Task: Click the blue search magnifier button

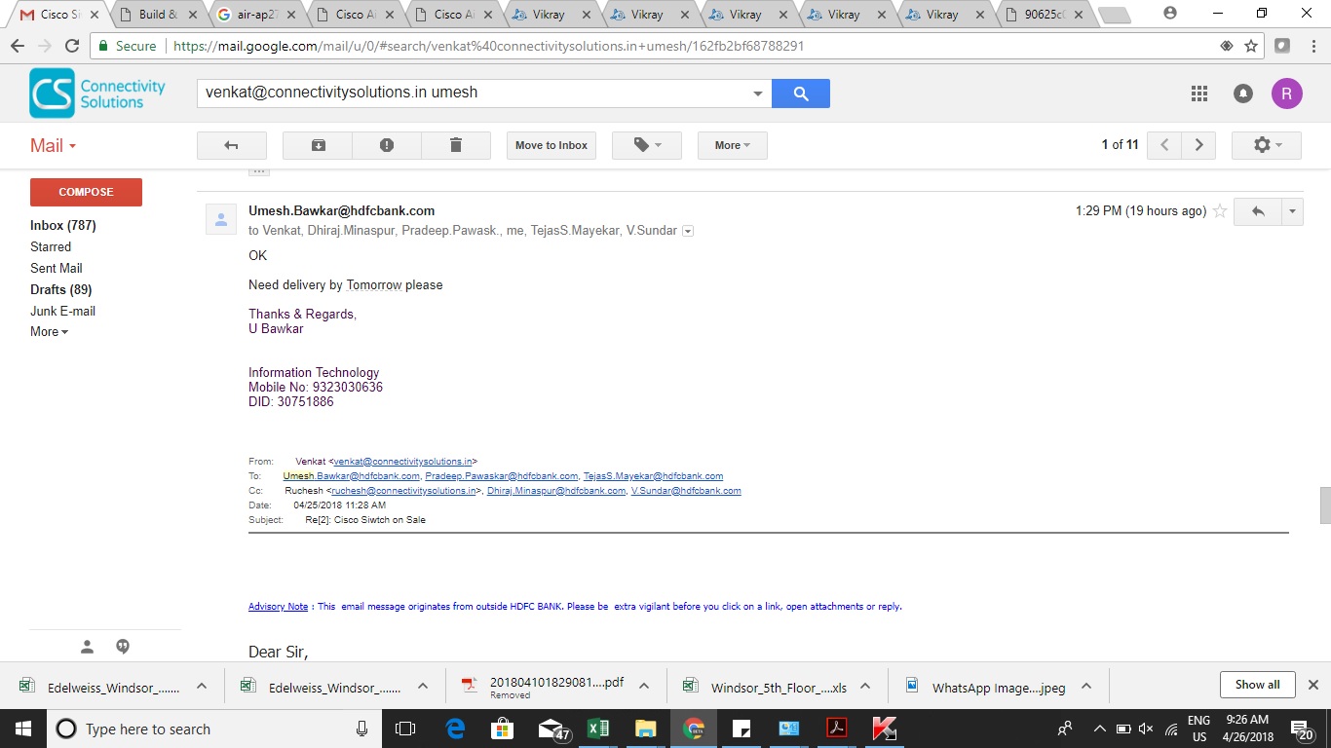Action: pos(800,93)
